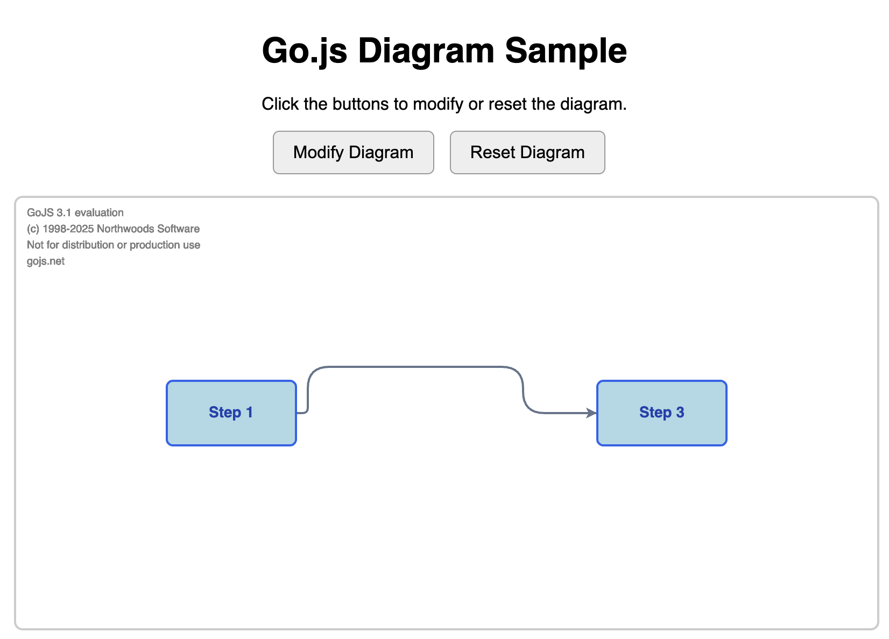Click the "GoJS 3.1 evaluation" watermark line

click(75, 212)
